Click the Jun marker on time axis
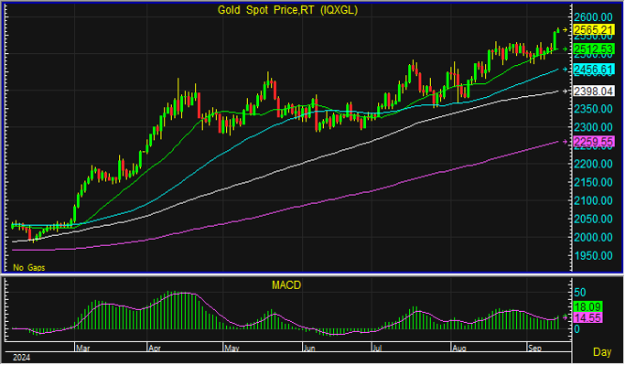This screenshot has width=625, height=365. point(309,349)
